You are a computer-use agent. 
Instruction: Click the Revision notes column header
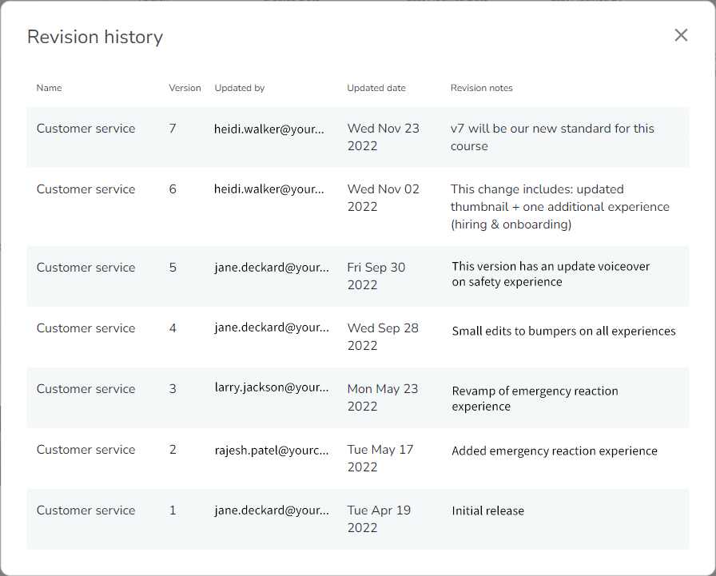click(481, 88)
